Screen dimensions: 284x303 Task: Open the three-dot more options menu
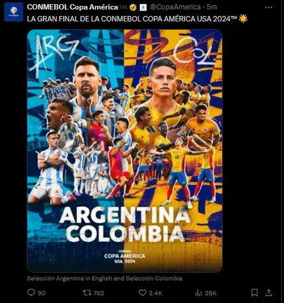click(269, 8)
